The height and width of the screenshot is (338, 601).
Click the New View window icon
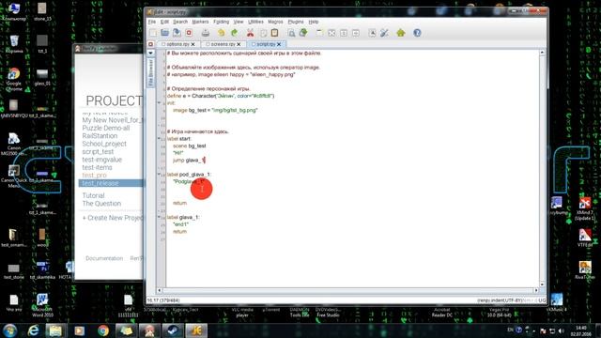pyautogui.click(x=319, y=33)
